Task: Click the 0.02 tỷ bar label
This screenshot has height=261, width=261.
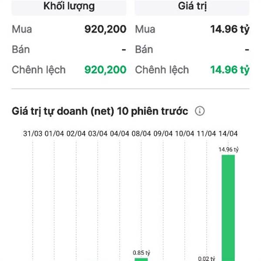Action: (207, 258)
